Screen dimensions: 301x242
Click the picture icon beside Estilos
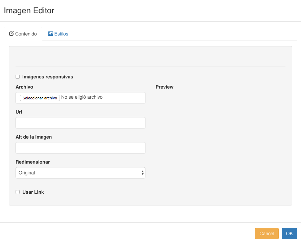50,33
